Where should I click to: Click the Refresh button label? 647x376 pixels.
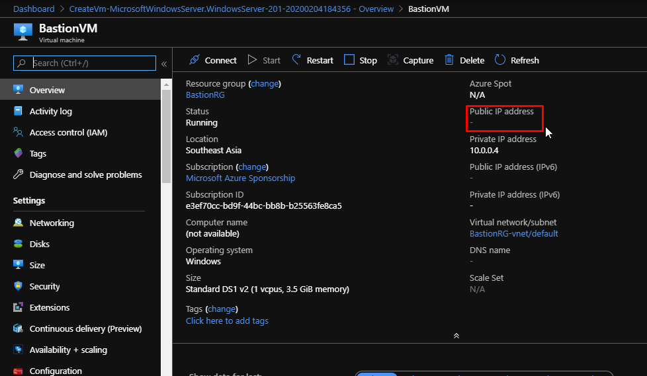pyautogui.click(x=525, y=60)
